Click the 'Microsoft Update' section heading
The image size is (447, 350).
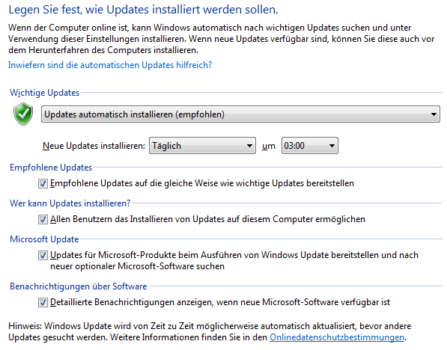(44, 239)
